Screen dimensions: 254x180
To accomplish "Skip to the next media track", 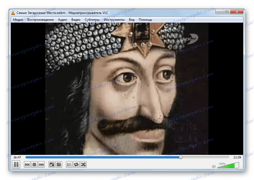I will tap(41, 165).
